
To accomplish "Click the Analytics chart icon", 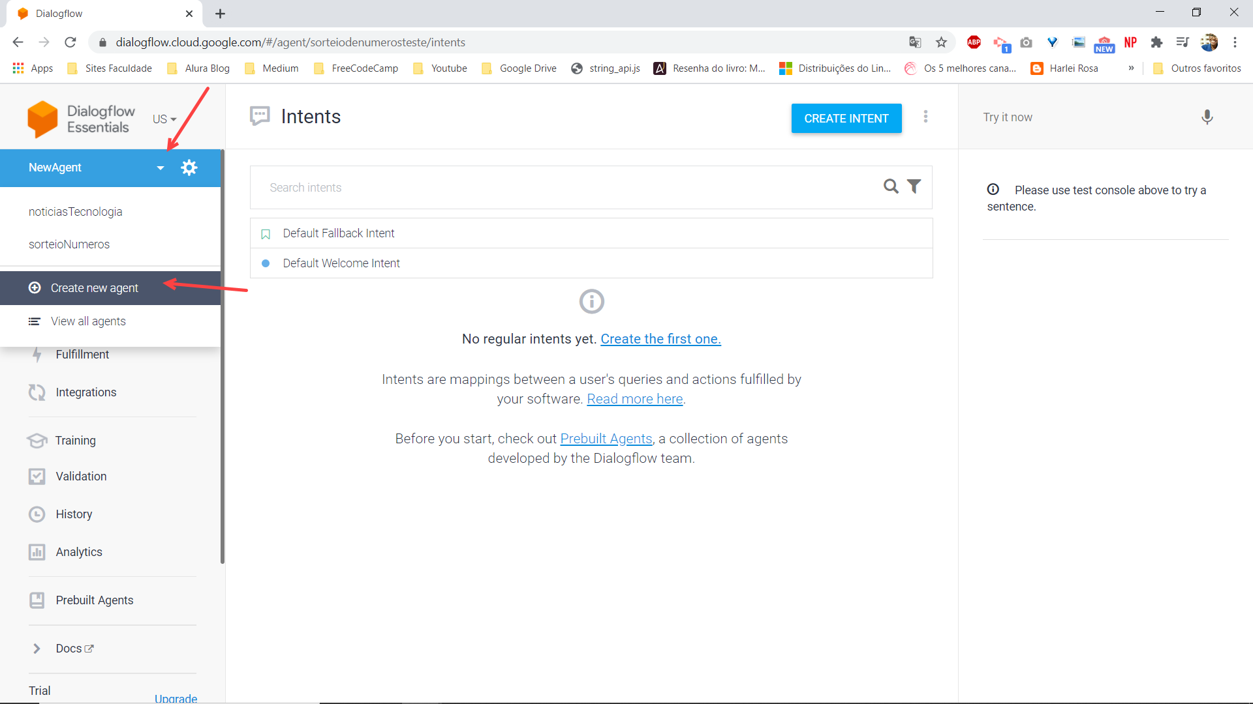I will point(37,552).
